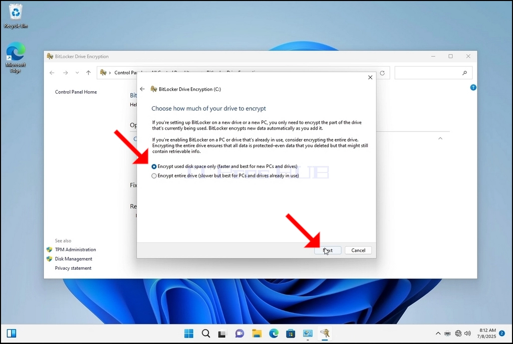The width and height of the screenshot is (513, 344).
Task: Switch to Control Panel taskbar icon
Action: pyautogui.click(x=307, y=333)
